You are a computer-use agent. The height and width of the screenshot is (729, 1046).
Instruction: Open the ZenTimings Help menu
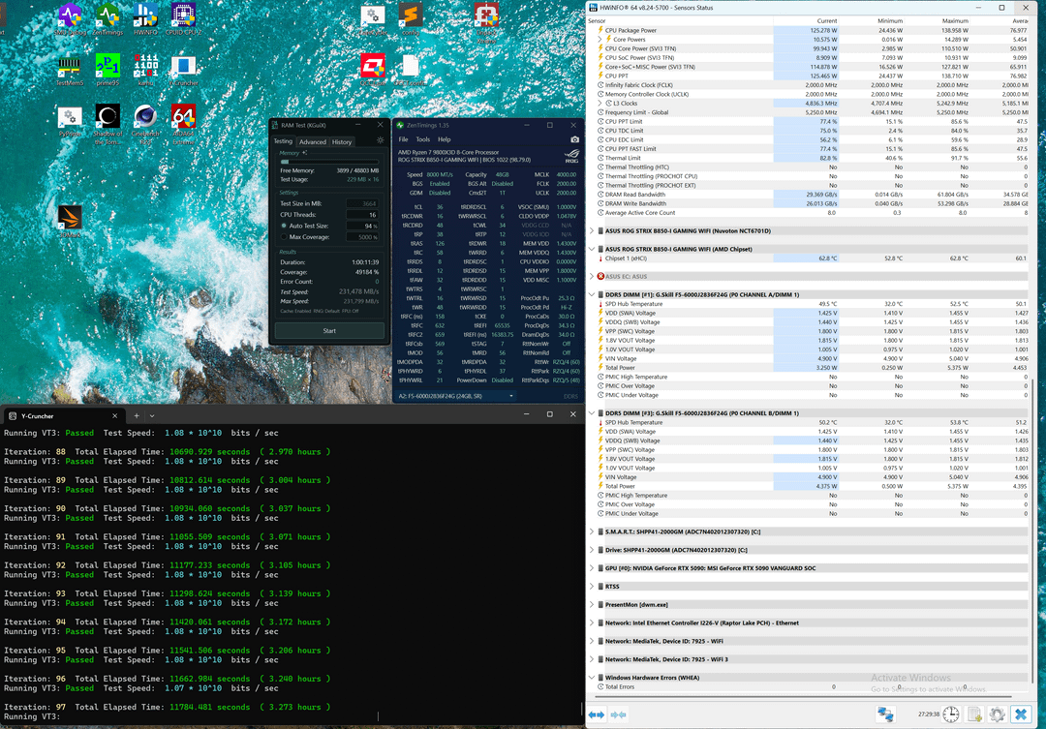(x=445, y=139)
